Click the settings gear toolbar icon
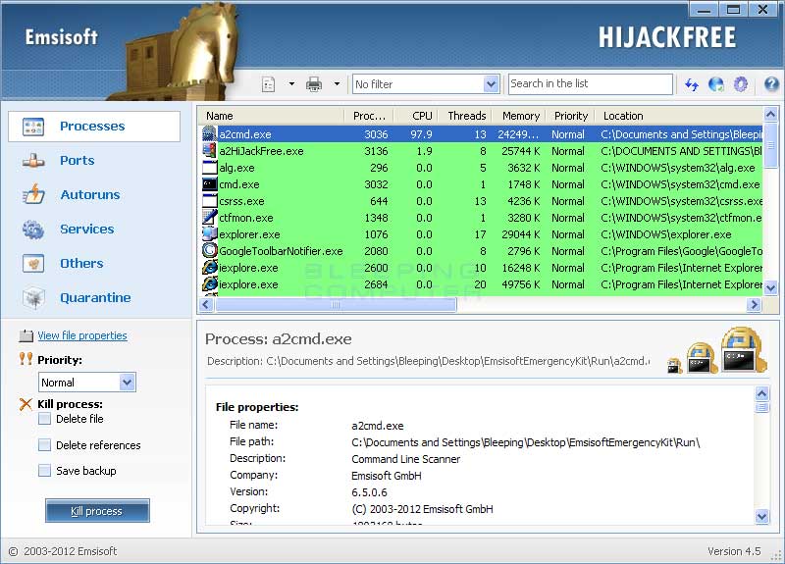The width and height of the screenshot is (785, 564). point(741,84)
